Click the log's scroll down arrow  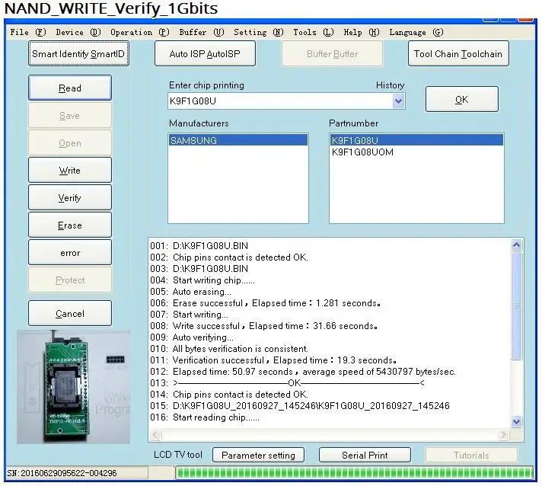pyautogui.click(x=516, y=421)
